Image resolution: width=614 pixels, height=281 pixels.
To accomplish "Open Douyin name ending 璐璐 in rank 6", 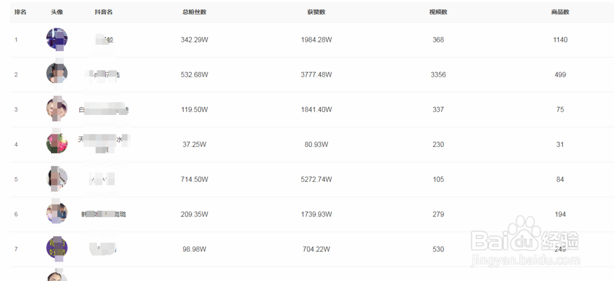I will coord(103,215).
